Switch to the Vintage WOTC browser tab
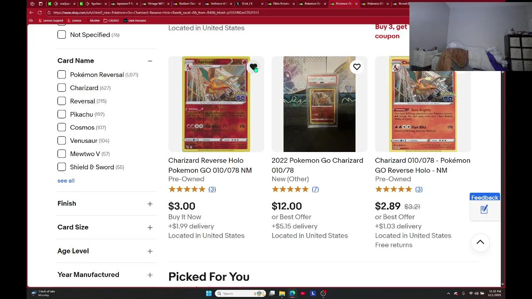 pyautogui.click(x=156, y=4)
